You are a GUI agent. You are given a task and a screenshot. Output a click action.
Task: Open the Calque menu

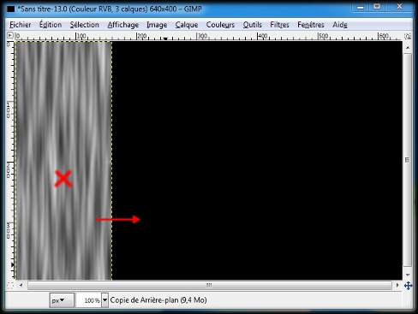tap(187, 25)
